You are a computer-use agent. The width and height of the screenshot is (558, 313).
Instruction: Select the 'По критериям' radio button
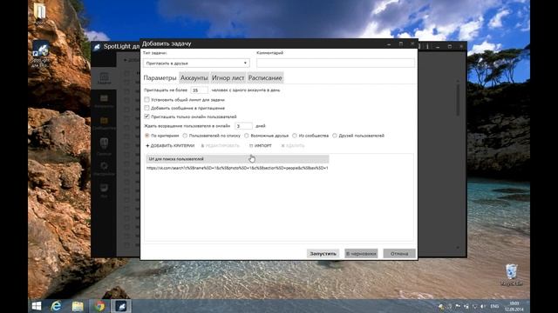[x=146, y=136]
